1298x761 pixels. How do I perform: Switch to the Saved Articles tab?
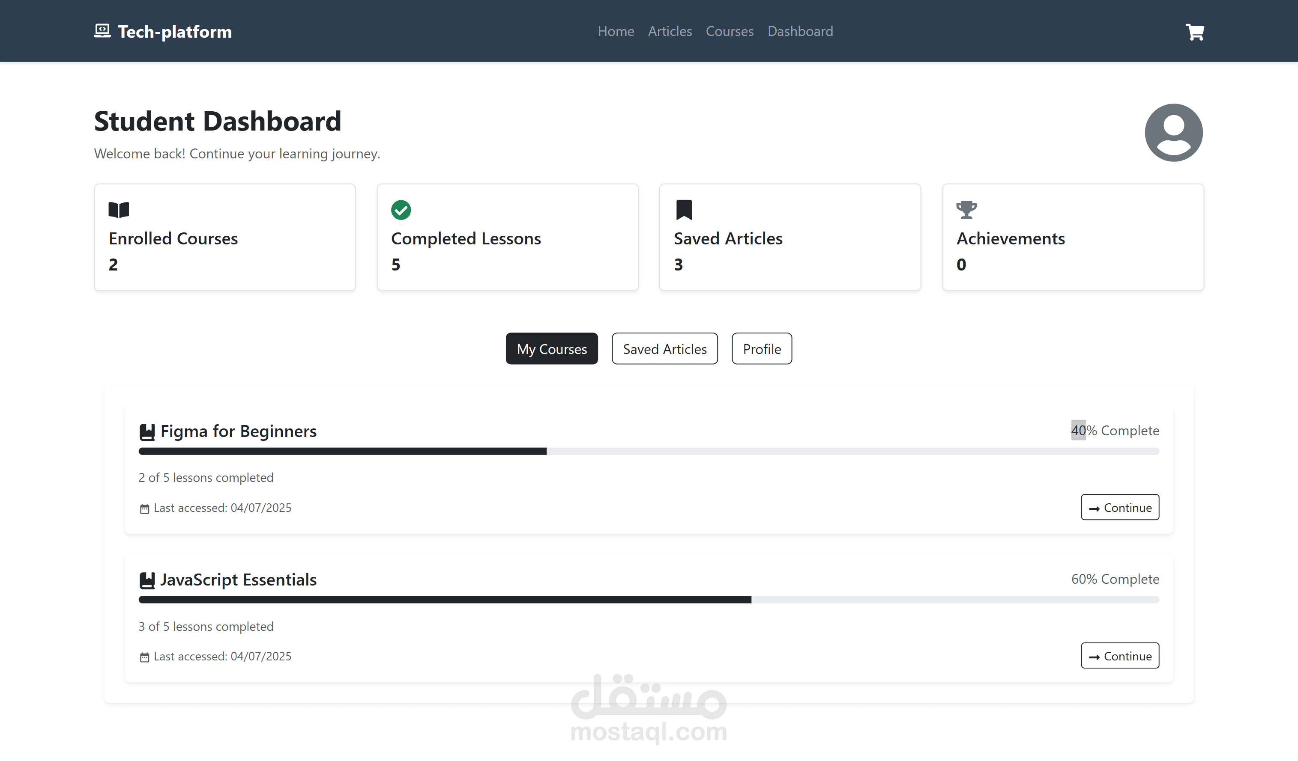(x=664, y=349)
